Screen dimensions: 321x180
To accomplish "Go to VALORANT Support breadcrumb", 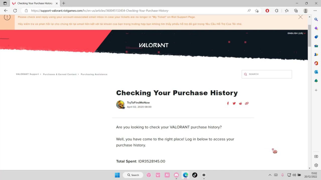I will (x=27, y=74).
